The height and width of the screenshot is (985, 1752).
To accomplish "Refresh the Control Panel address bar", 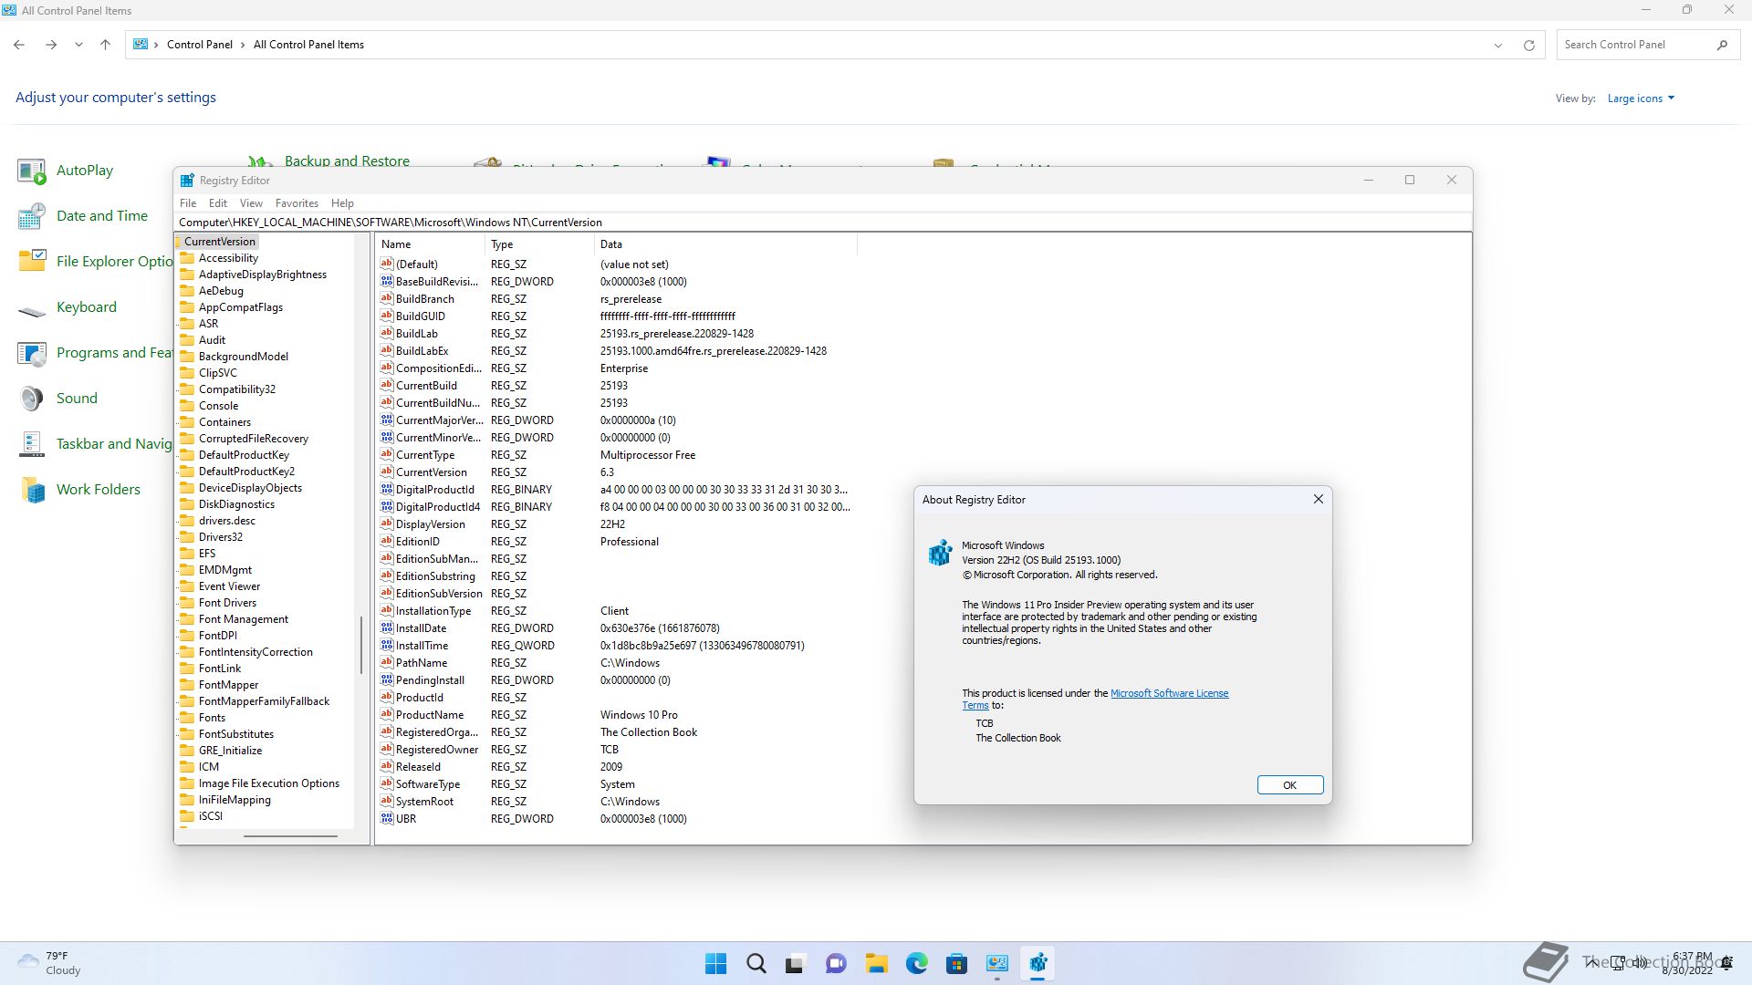I will click(1529, 46).
